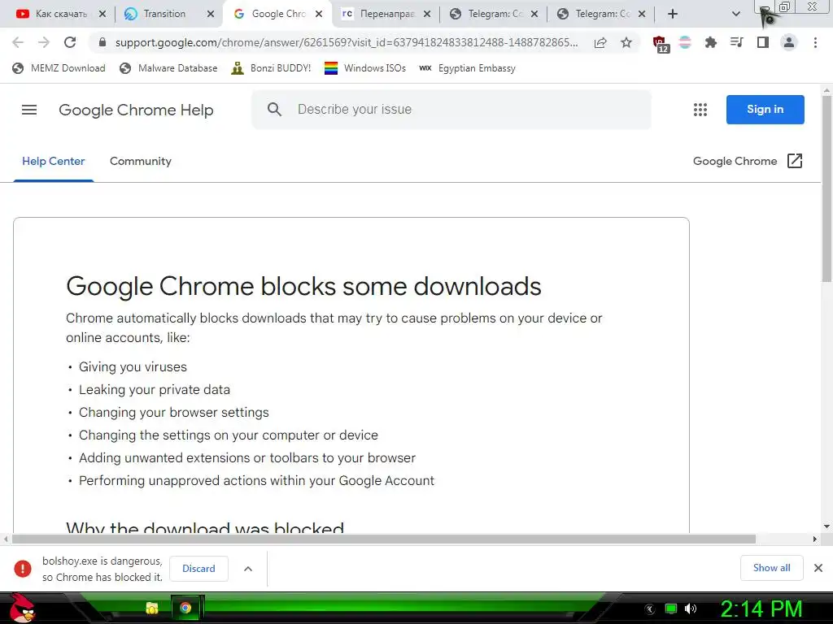The height and width of the screenshot is (624, 833).
Task: Open the Egyptian Embassy bookmark
Action: click(467, 68)
